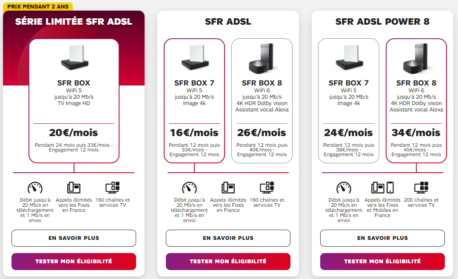Test eligibility for SFR ADSL Power 8
458x279 pixels.
[x=382, y=261]
